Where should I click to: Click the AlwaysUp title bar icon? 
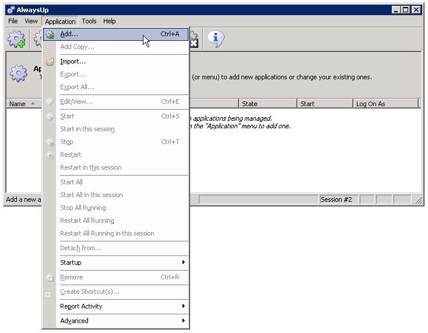10,10
